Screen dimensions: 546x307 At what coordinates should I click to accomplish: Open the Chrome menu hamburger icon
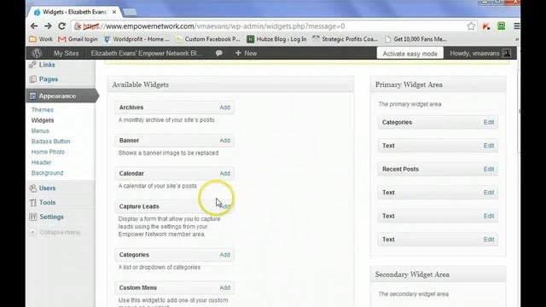click(517, 26)
